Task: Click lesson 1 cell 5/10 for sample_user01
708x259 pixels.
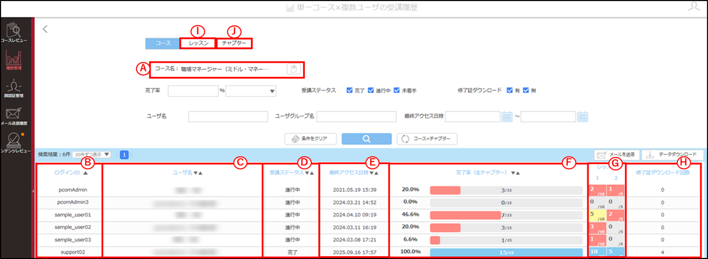Action: click(x=597, y=215)
